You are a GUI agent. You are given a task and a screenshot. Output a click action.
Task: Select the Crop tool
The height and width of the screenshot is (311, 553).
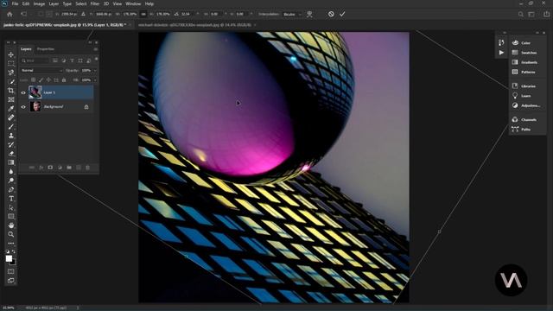[11, 91]
